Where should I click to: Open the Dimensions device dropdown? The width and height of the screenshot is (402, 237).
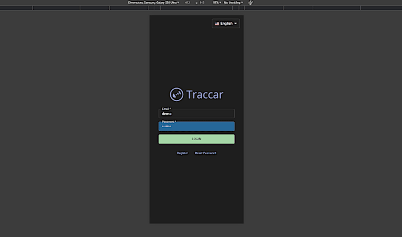[154, 2]
